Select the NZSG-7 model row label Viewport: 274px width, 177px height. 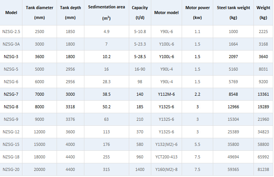11,94
